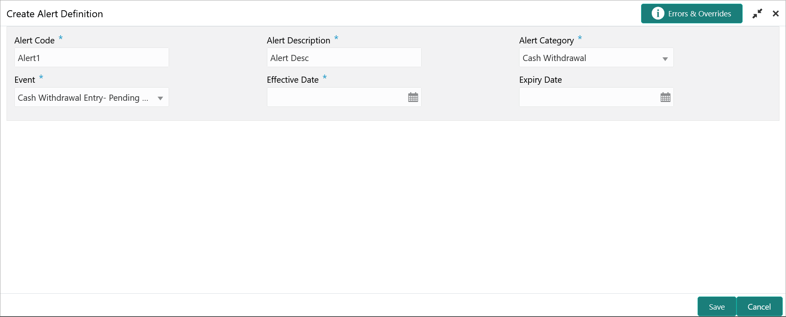Focus the Alert Description input field
The width and height of the screenshot is (786, 317).
[344, 58]
